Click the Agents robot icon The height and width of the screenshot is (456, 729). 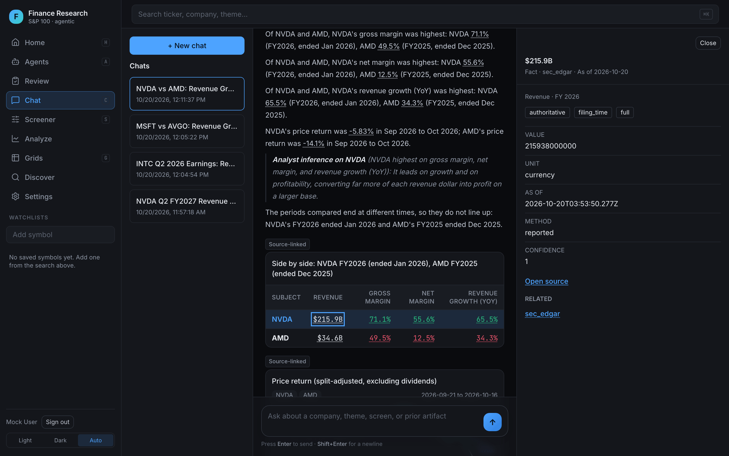tap(15, 62)
